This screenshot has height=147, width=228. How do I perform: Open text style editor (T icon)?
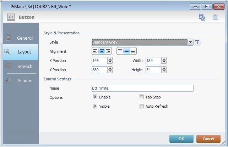point(198,43)
